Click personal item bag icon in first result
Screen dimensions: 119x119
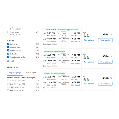85,36
